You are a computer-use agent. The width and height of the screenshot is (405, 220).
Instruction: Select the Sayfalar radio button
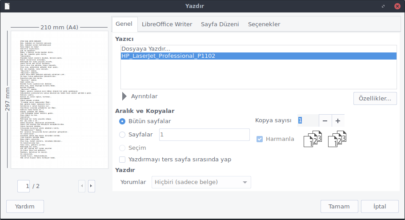coord(122,135)
